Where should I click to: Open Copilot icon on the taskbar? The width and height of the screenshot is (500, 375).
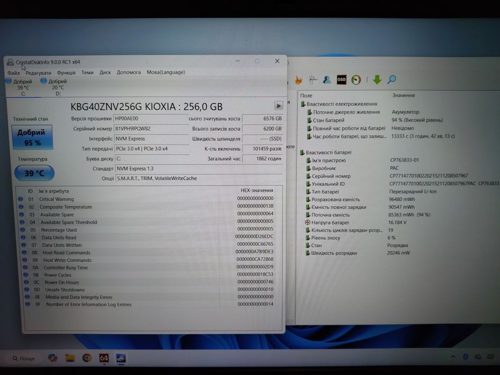coord(53,358)
